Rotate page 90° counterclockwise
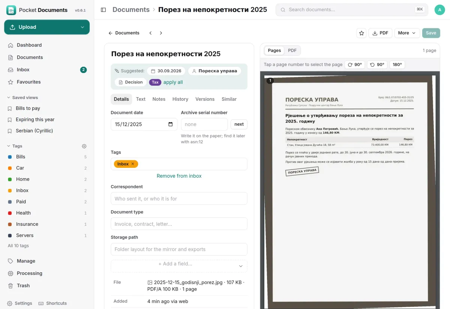 click(x=377, y=64)
